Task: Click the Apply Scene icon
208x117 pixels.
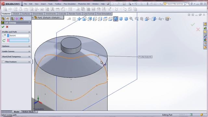Action: click(x=167, y=19)
